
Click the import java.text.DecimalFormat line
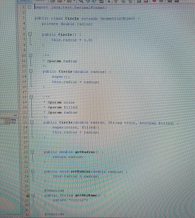(x=71, y=7)
